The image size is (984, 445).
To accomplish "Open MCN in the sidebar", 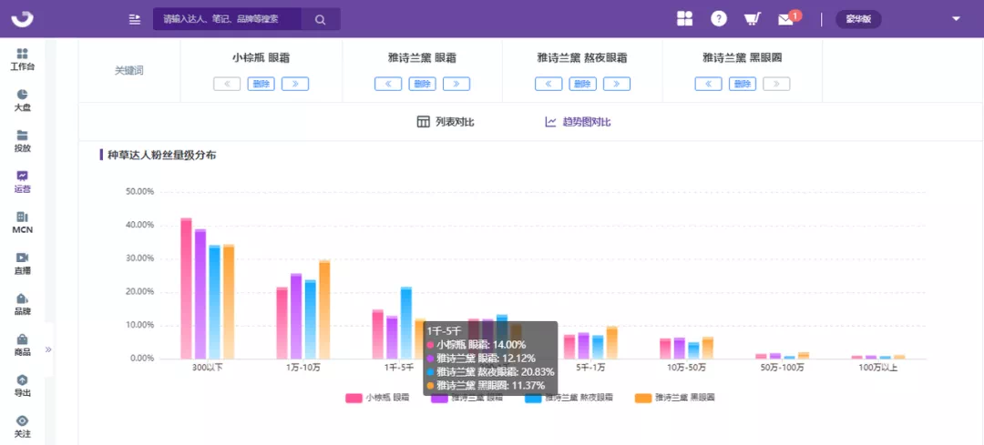I will coord(23,223).
